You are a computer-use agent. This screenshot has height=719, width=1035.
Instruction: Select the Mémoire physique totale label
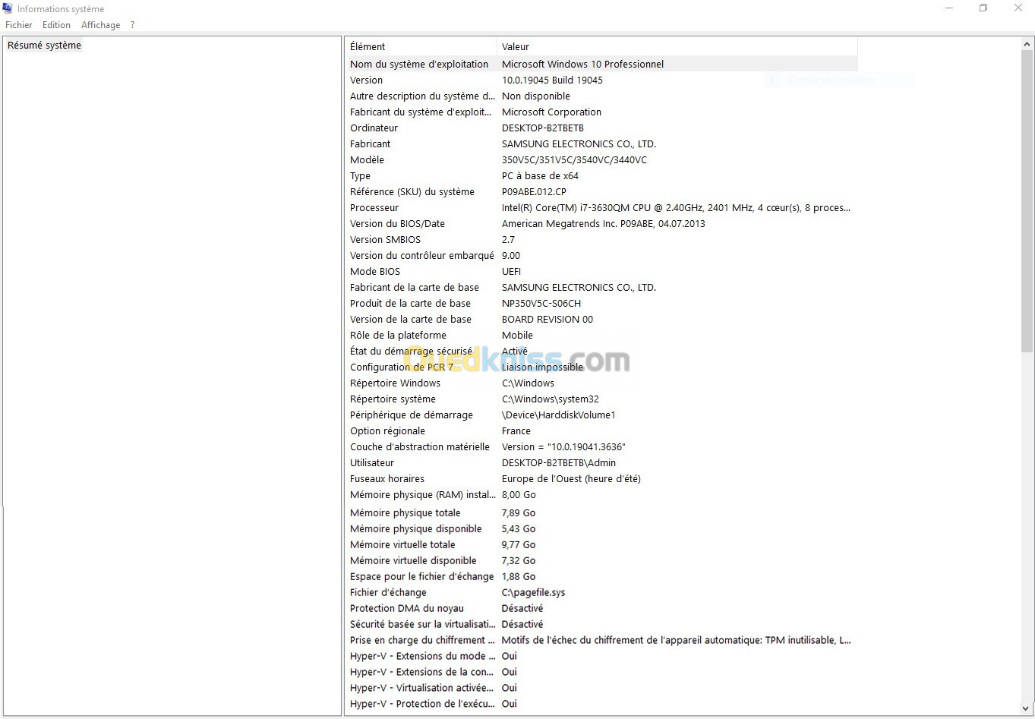(x=405, y=513)
